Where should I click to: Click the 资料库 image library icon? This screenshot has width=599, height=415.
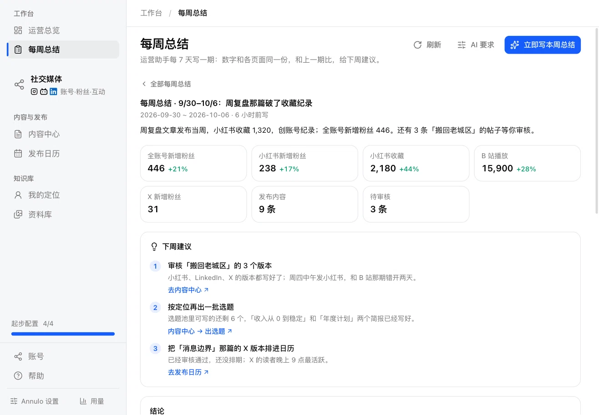tap(18, 215)
